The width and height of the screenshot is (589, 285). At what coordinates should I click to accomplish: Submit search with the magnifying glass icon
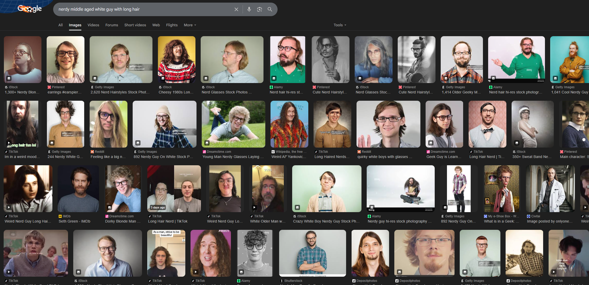point(270,9)
